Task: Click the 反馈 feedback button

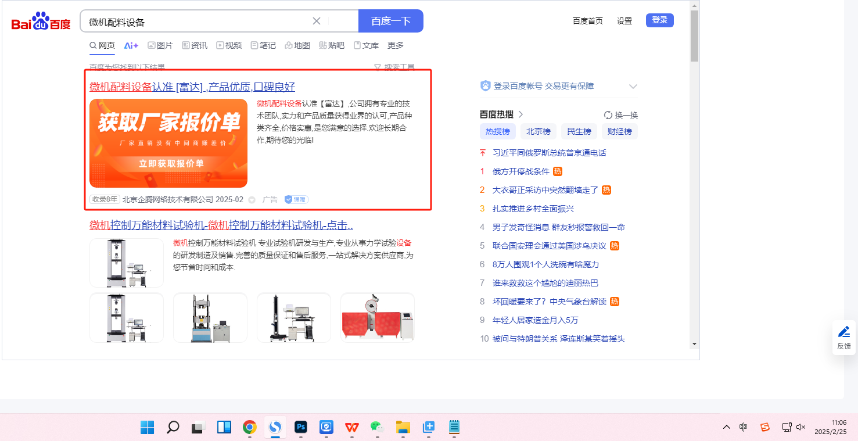Action: (844, 338)
